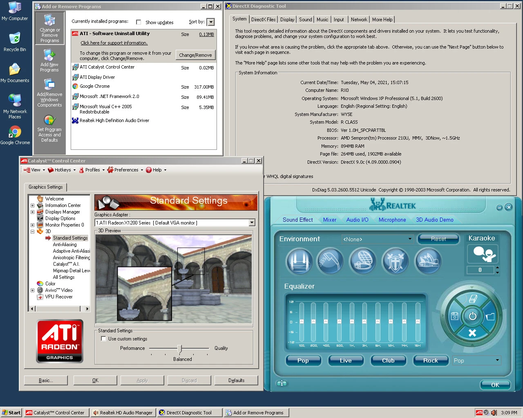
Task: Click the 16K equalizer slider
Action: 418,322
